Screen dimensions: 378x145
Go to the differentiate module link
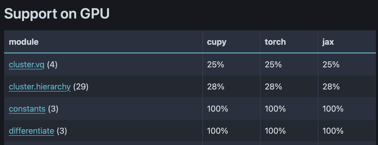[31, 131]
